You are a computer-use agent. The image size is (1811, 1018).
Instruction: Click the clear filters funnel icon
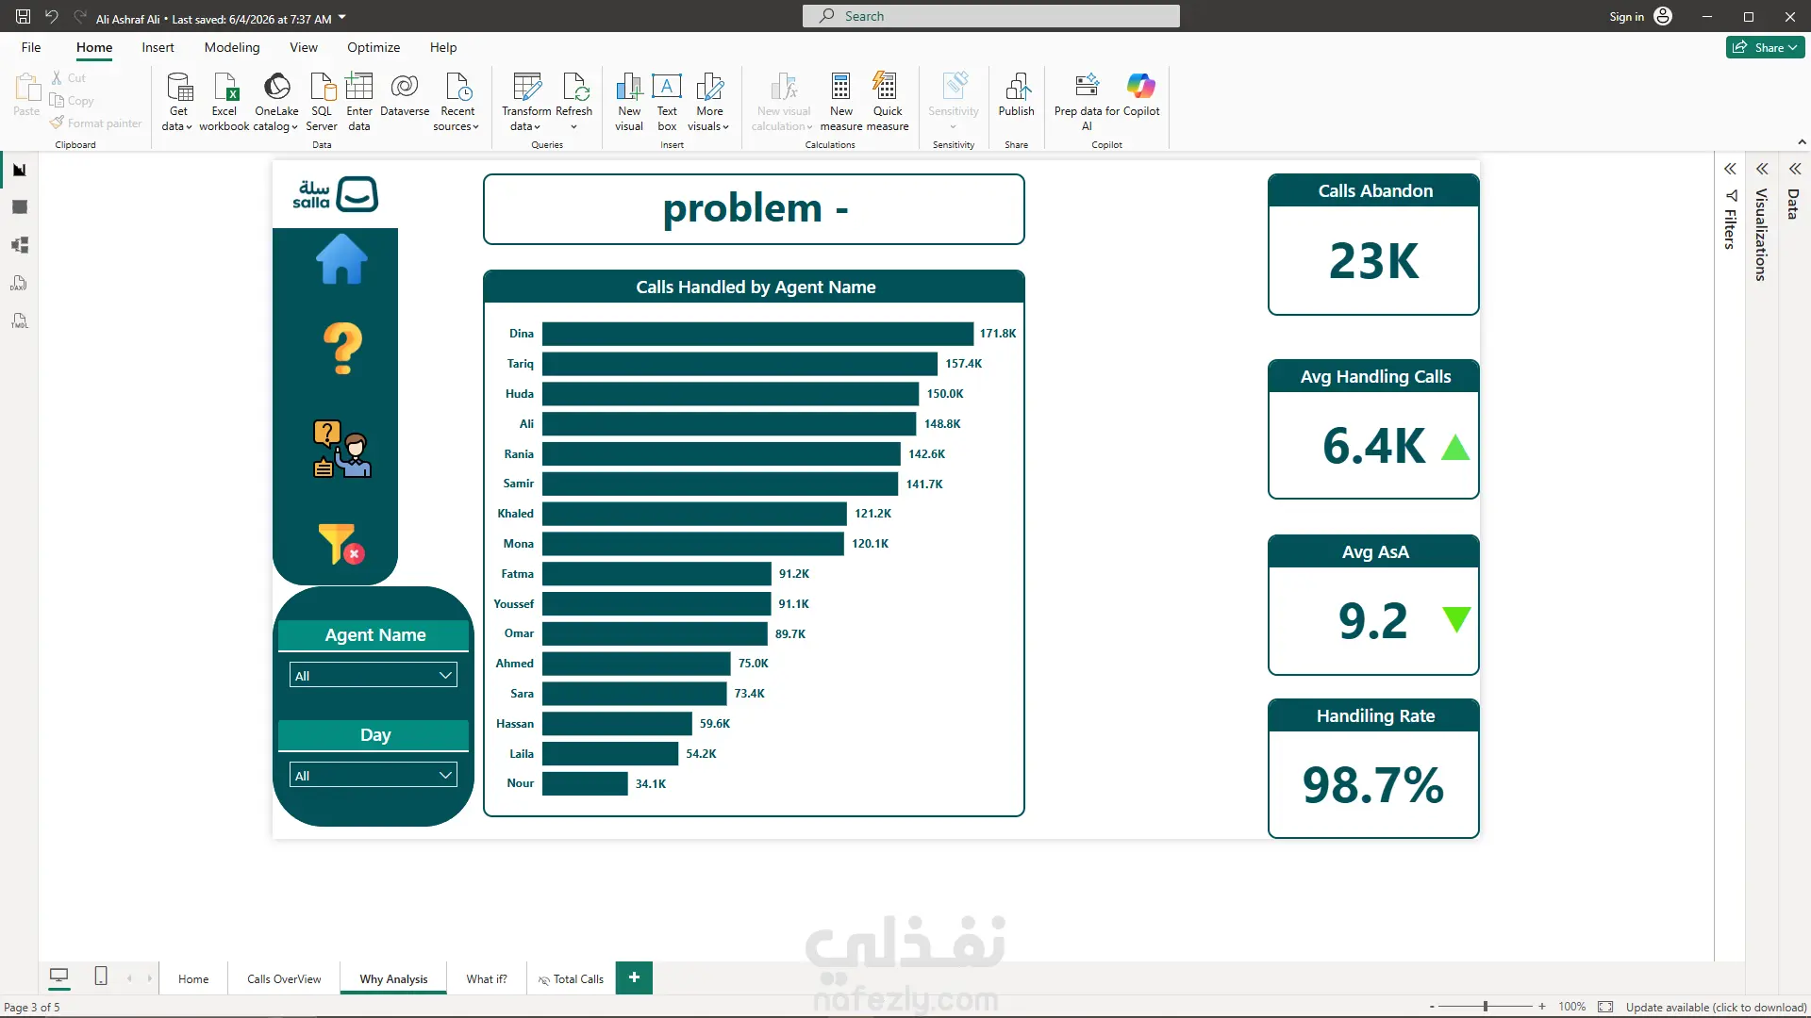(341, 544)
